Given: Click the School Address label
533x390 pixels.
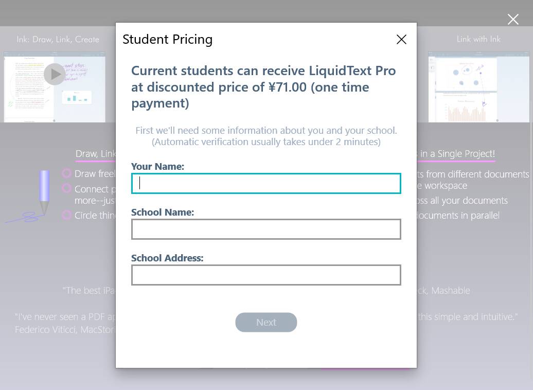Looking at the screenshot, I should [167, 258].
